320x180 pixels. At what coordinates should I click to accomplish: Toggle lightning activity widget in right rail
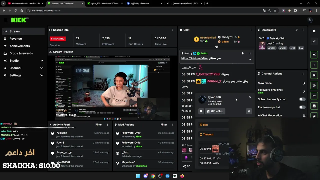[x=314, y=65]
